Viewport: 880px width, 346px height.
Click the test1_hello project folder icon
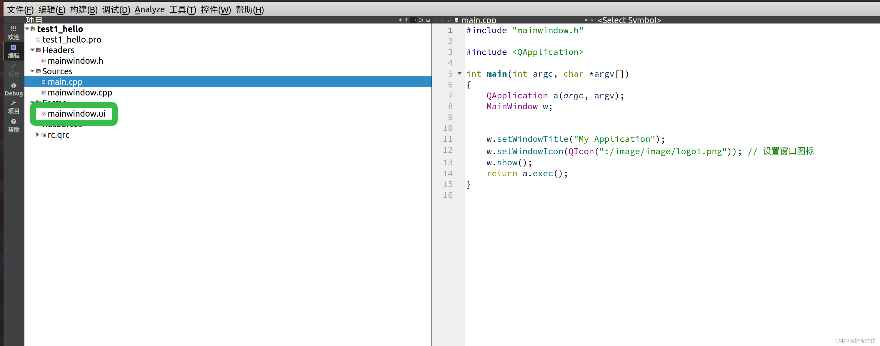coord(33,29)
